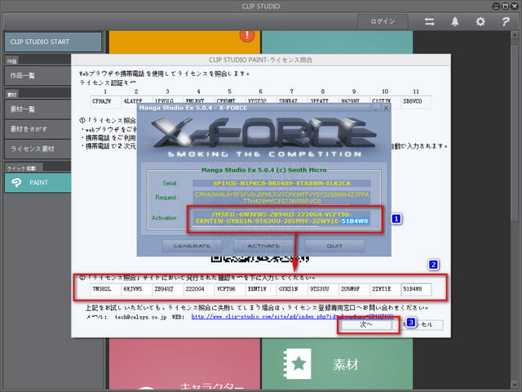The height and width of the screenshot is (392, 522).
Task: Open the settings gear icon
Action: coord(480,22)
